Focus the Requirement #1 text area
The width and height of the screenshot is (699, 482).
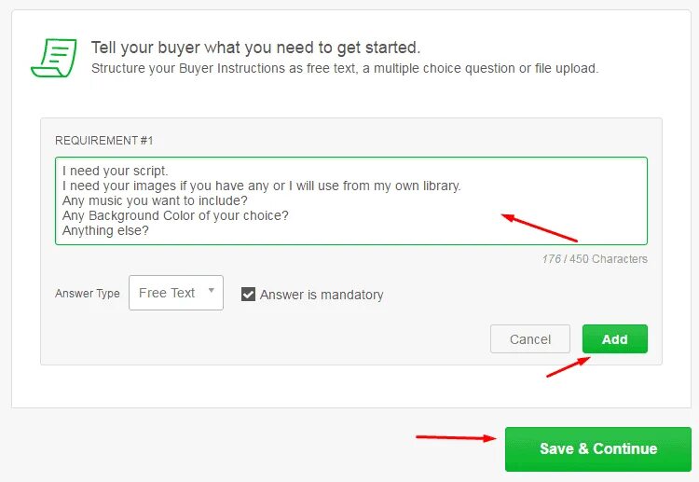pyautogui.click(x=351, y=200)
